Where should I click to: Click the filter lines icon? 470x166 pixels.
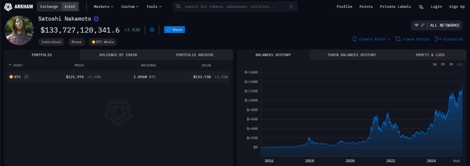click(416, 25)
